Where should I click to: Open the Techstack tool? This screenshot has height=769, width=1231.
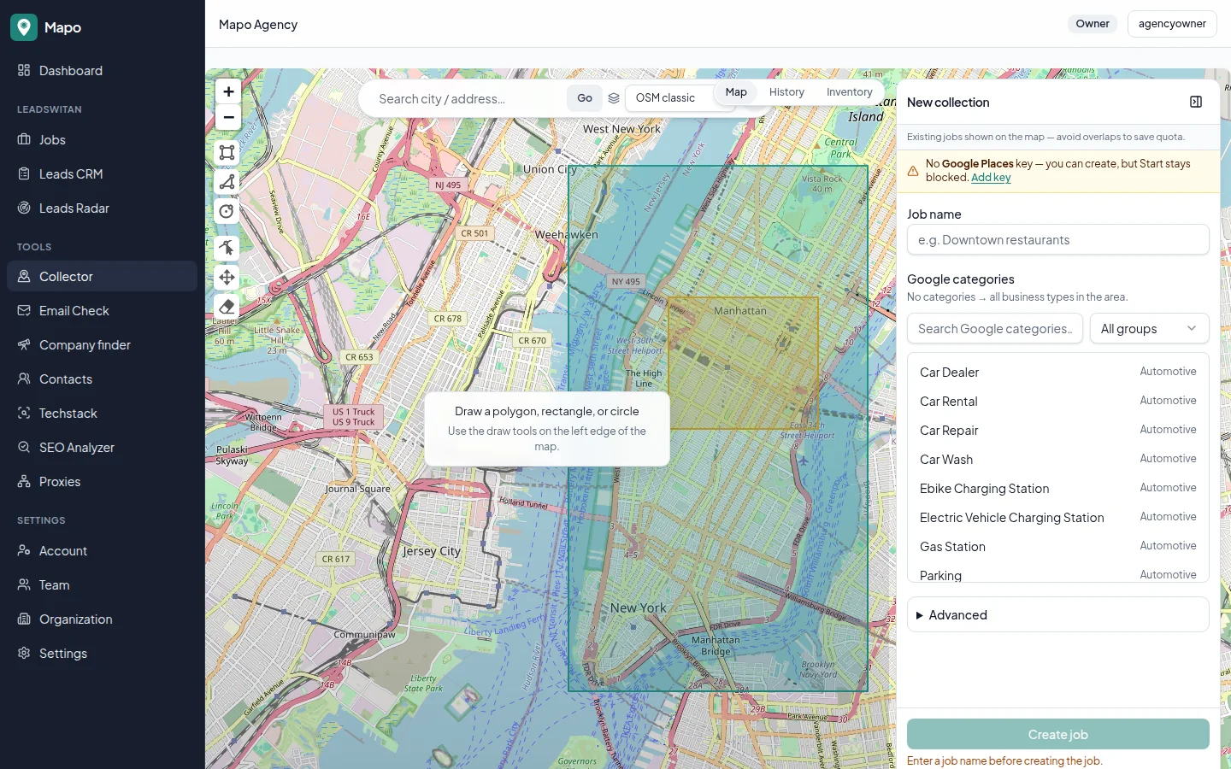point(103,413)
